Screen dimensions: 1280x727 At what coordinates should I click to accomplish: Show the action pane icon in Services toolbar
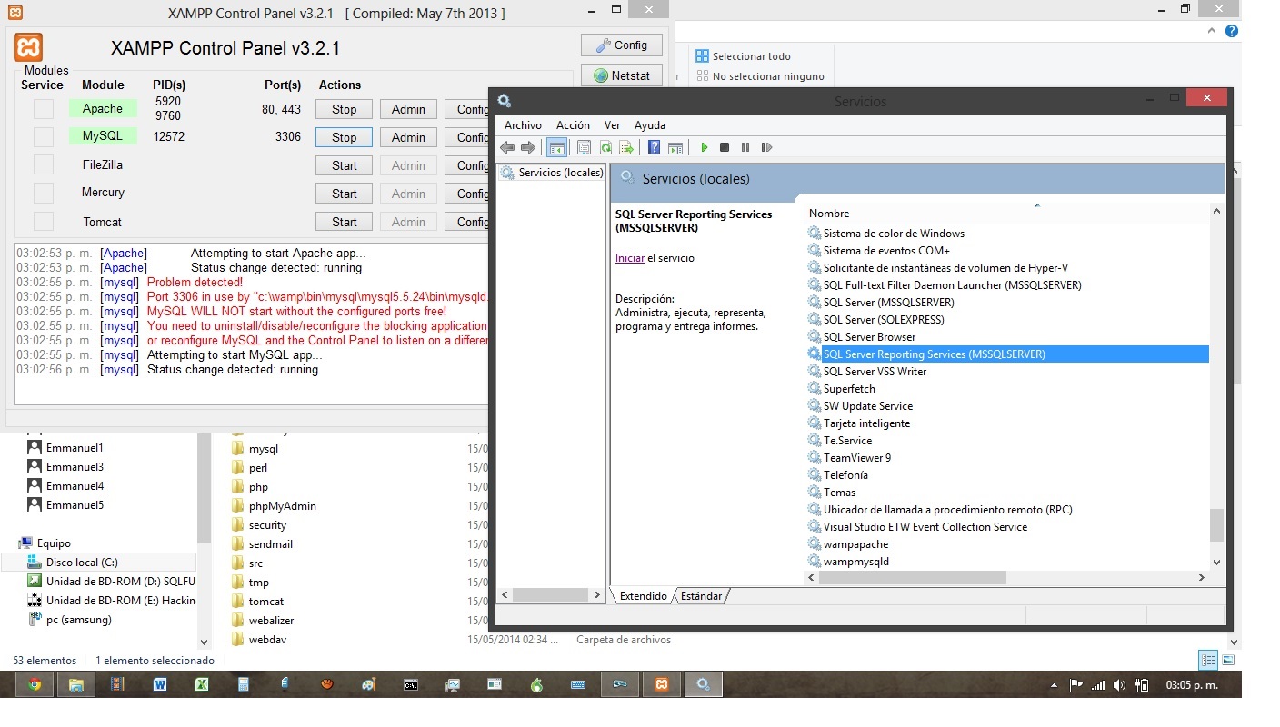point(675,147)
